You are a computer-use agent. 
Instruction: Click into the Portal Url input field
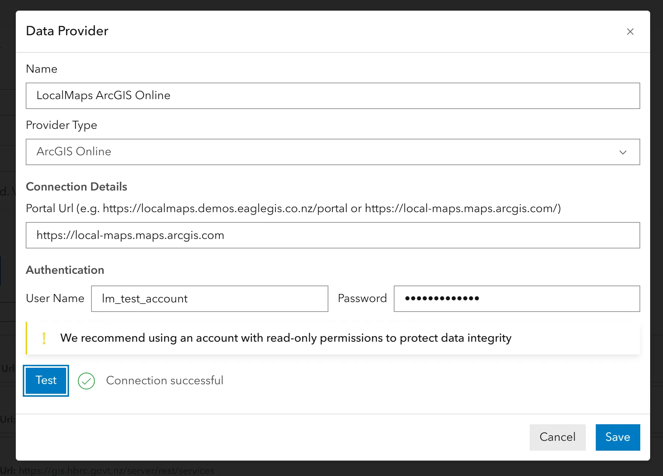(x=333, y=235)
